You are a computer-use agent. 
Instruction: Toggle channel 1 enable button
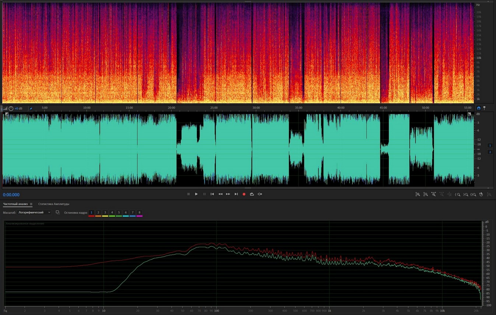coord(490,146)
